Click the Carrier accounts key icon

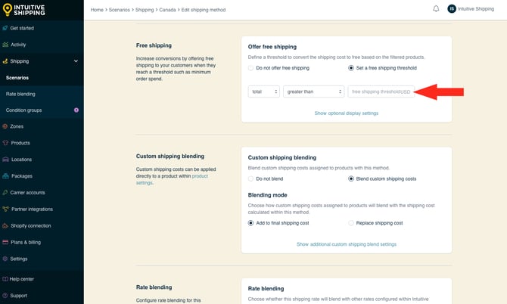click(x=5, y=193)
